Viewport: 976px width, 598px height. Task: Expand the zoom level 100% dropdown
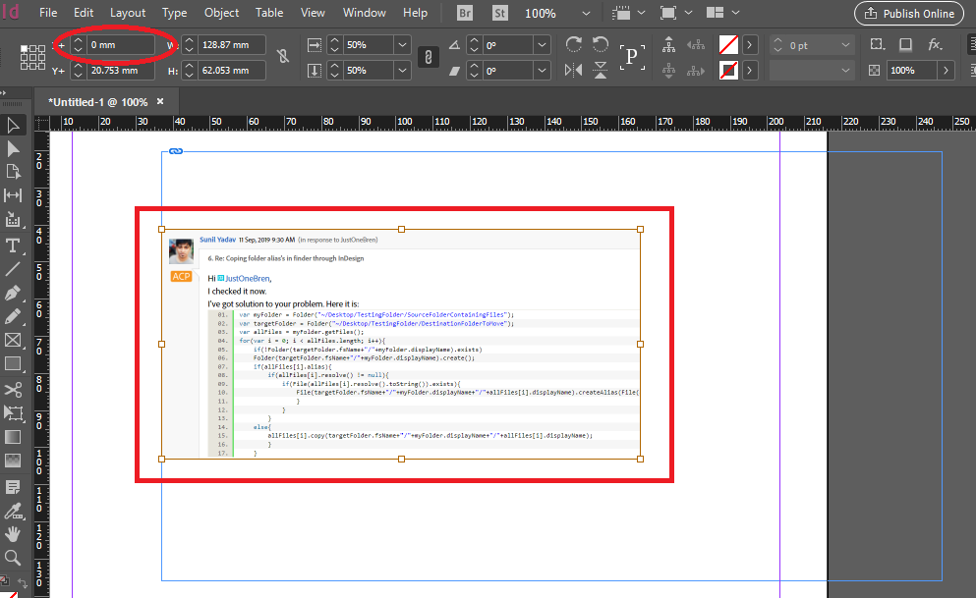(587, 14)
